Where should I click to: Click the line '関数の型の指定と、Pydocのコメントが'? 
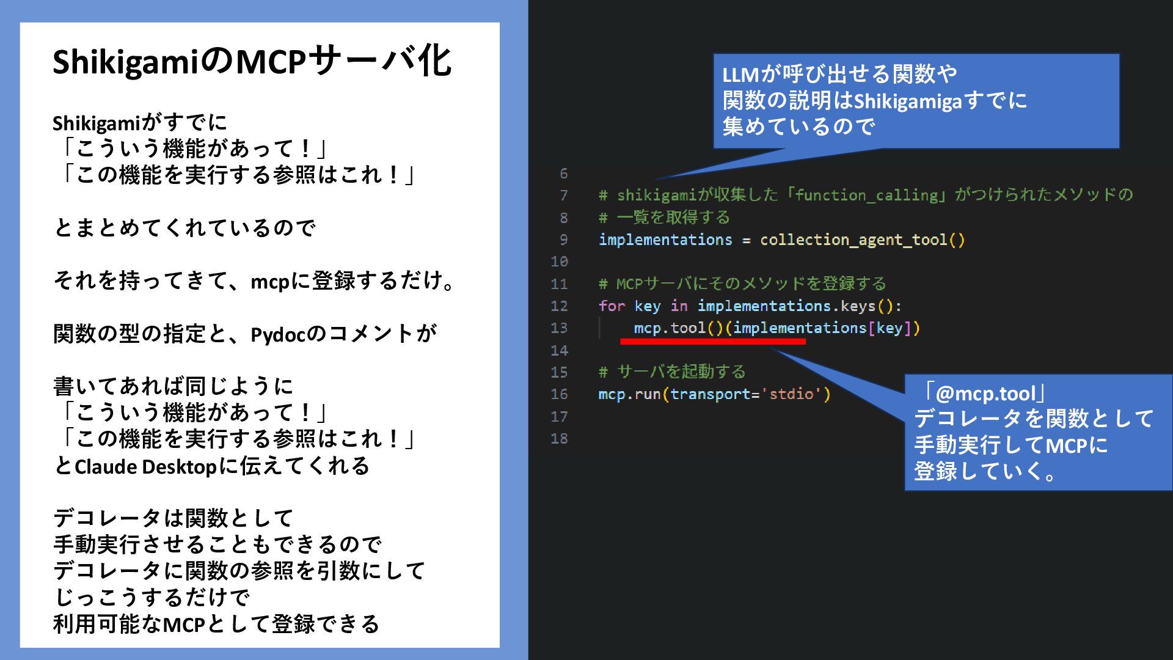(245, 334)
